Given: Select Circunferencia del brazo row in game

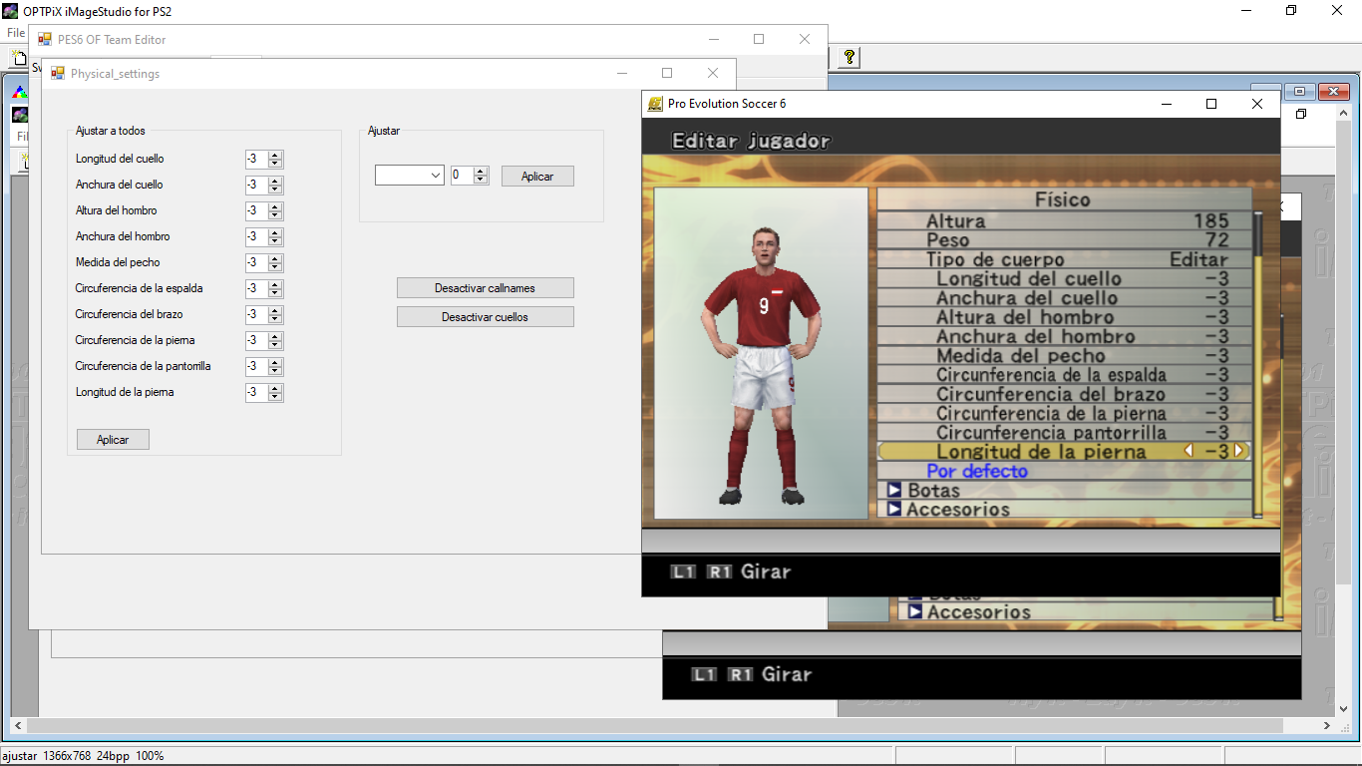Looking at the screenshot, I should coord(1065,394).
